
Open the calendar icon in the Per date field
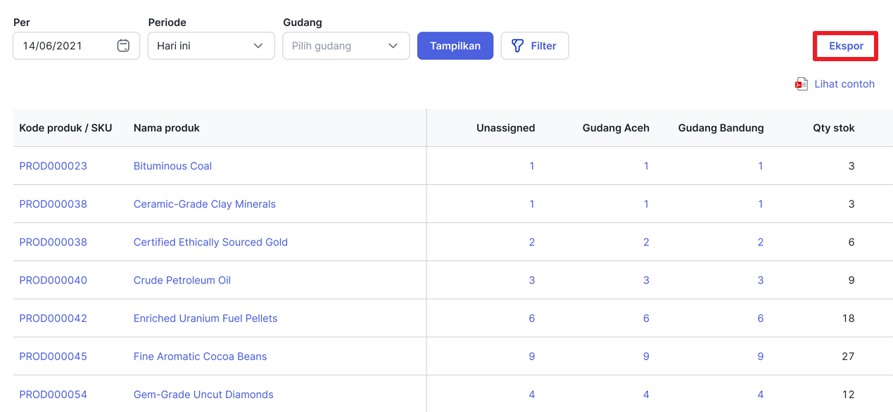coord(123,46)
